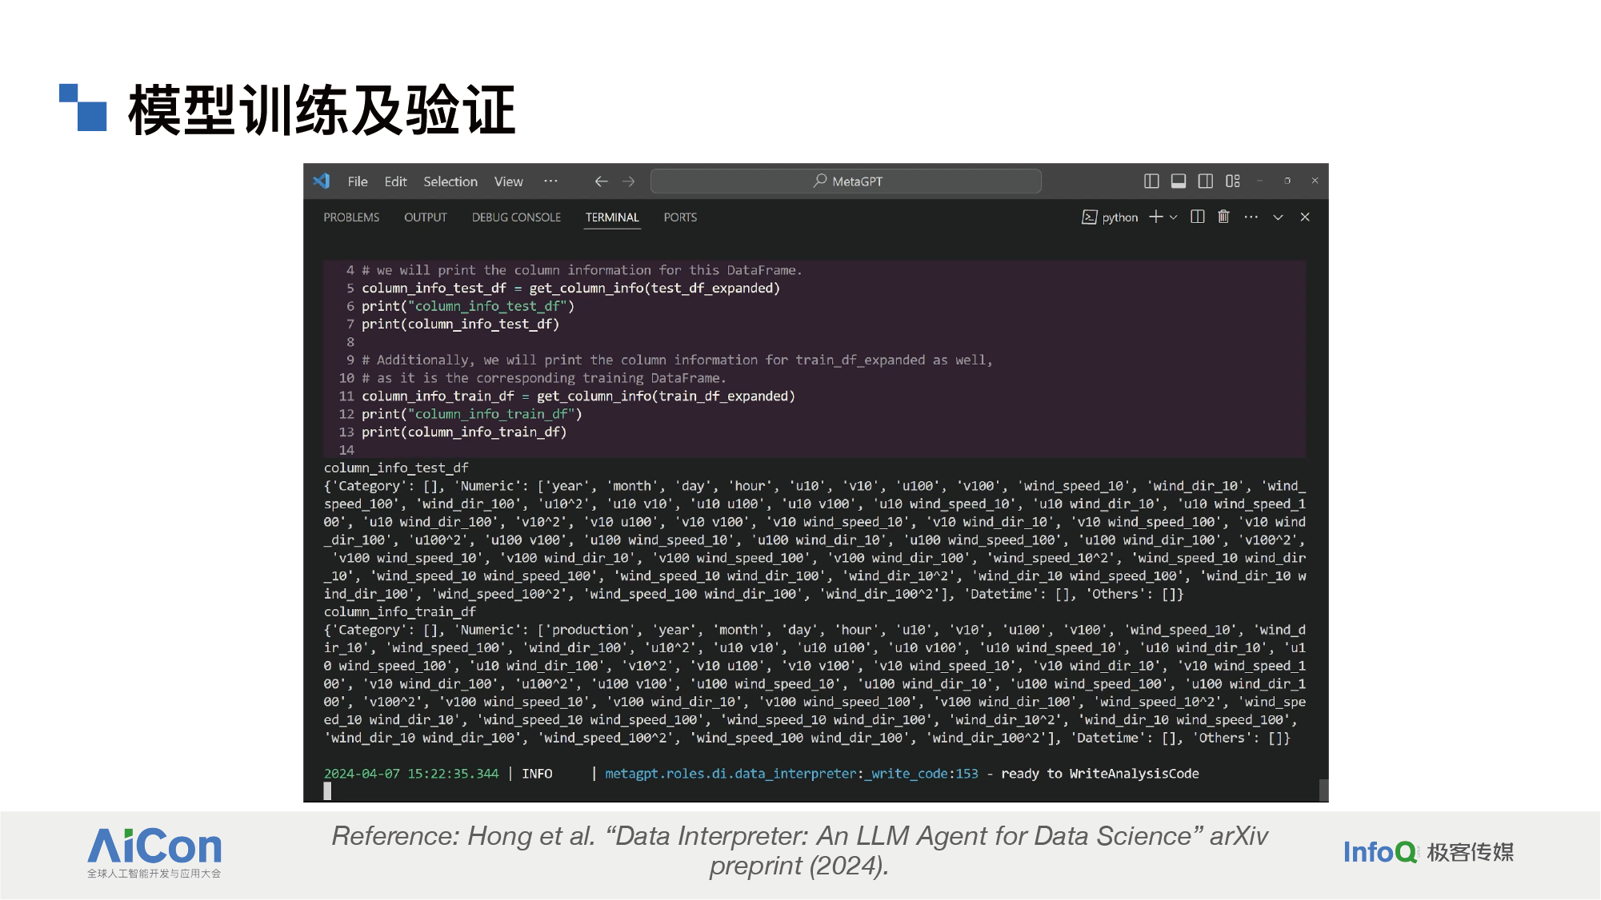Go back with the left arrow

tap(602, 181)
